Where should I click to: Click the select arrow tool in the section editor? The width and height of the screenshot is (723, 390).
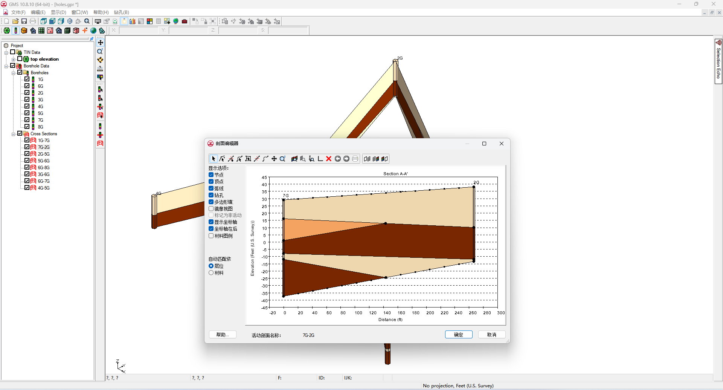pyautogui.click(x=214, y=159)
